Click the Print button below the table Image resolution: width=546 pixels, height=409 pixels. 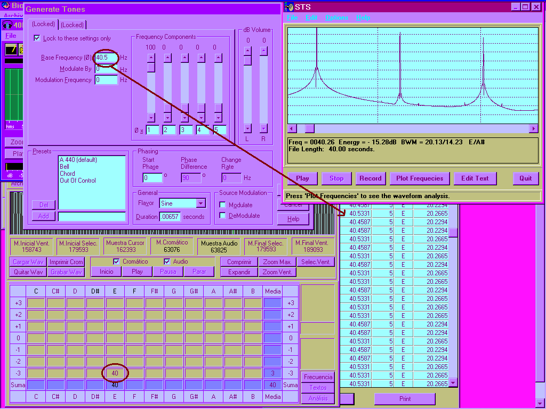(405, 399)
